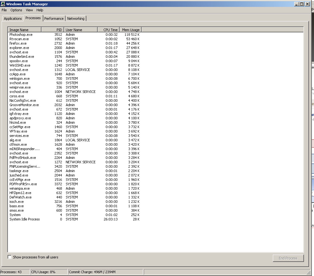Select the igfxtray.exe process

coord(74,114)
